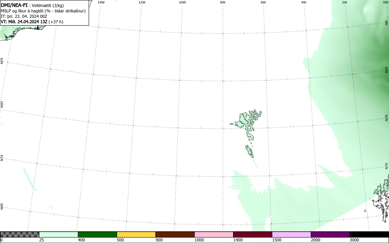Click the "Veltimætti (J/kg)" parameter label

[48, 5]
